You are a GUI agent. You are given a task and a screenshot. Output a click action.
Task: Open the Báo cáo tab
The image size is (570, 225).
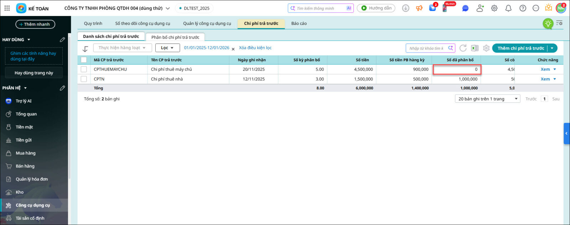(x=299, y=23)
